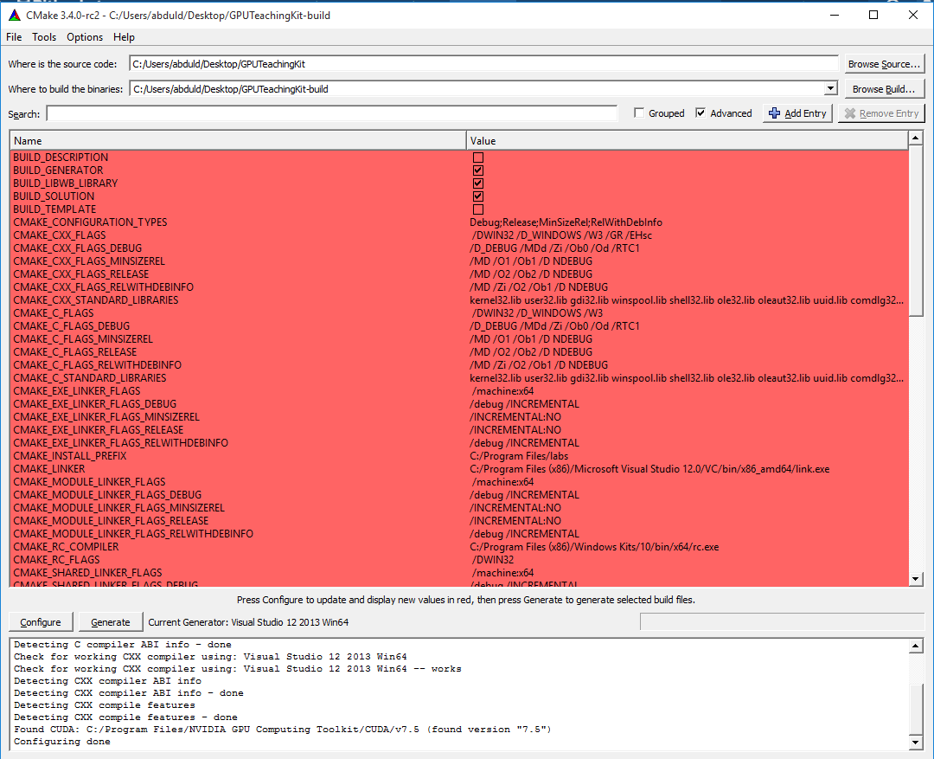Click the Browse Build button
934x759 pixels.
click(x=884, y=89)
